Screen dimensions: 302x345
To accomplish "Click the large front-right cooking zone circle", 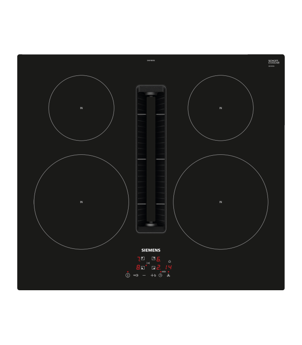I will 220,202.
